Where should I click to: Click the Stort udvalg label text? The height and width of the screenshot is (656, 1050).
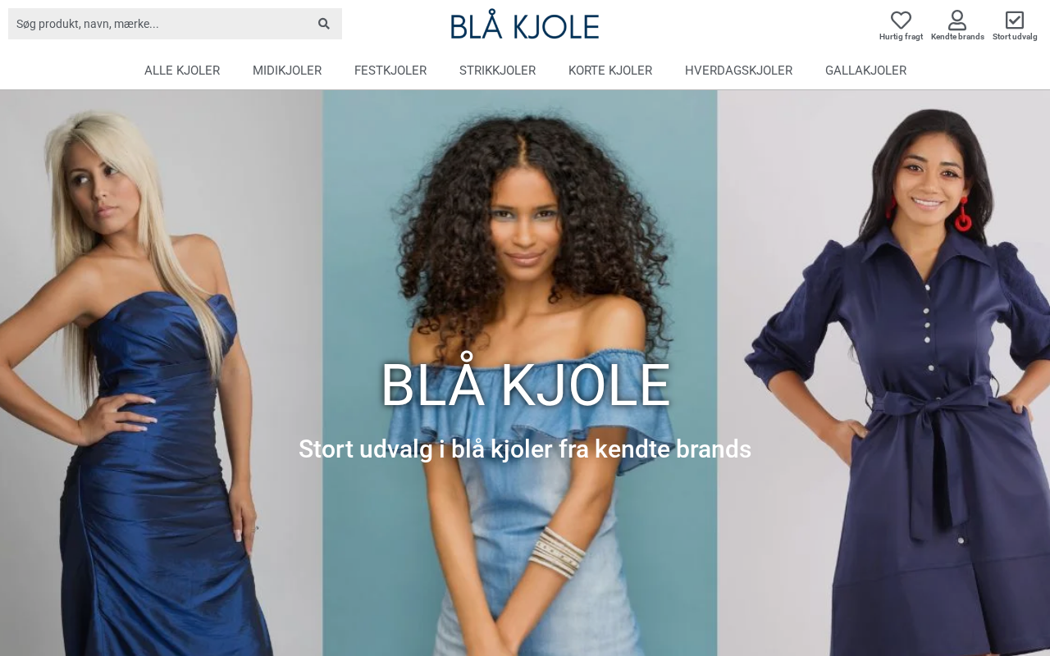pos(1015,37)
